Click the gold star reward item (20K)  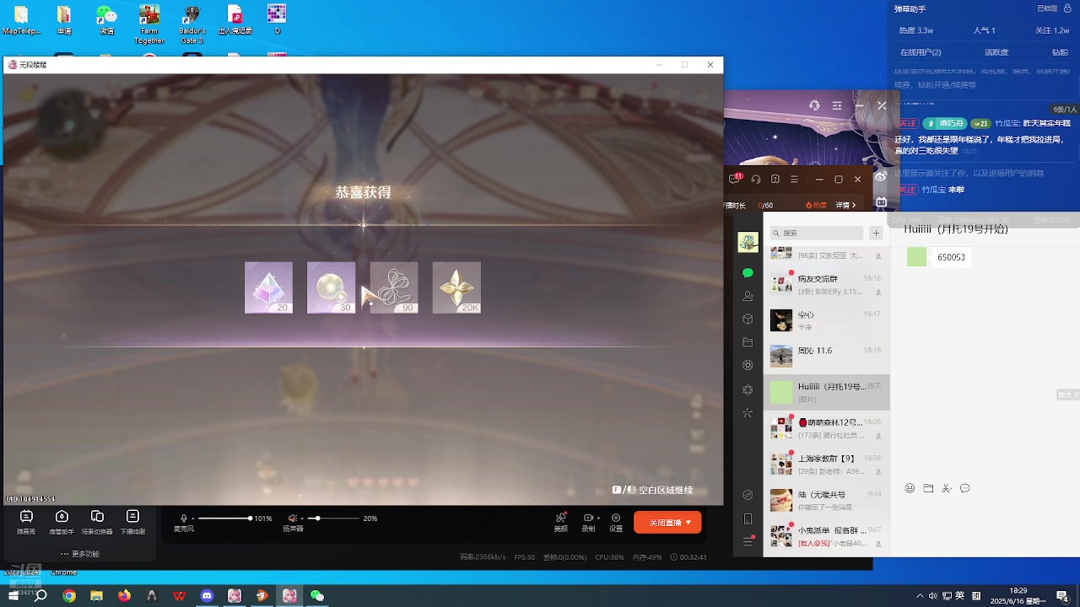(456, 287)
